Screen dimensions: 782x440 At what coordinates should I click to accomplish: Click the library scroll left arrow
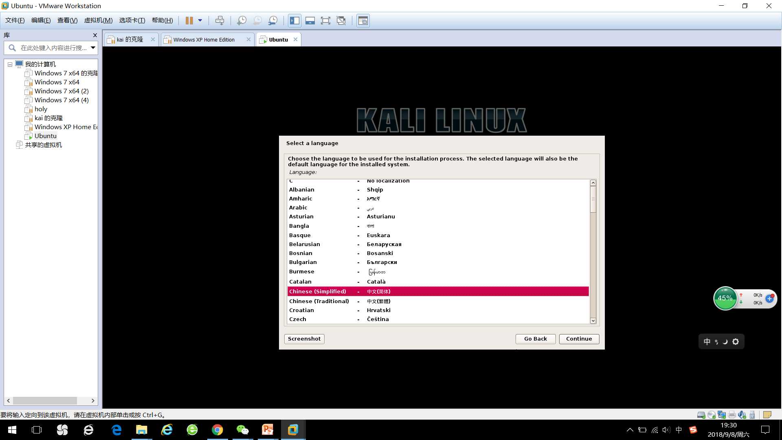[x=9, y=401]
